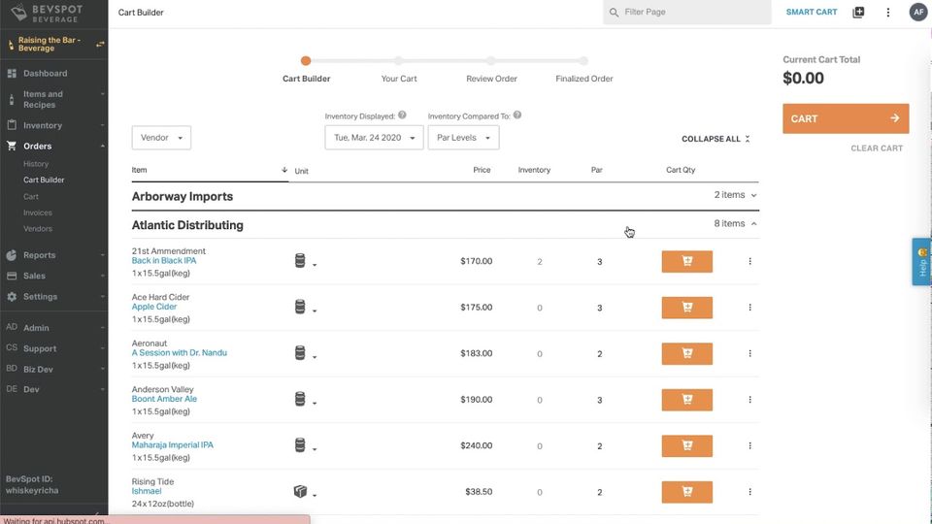Open more options for Maharaja Imperial IPA
The height and width of the screenshot is (524, 932).
pos(749,446)
